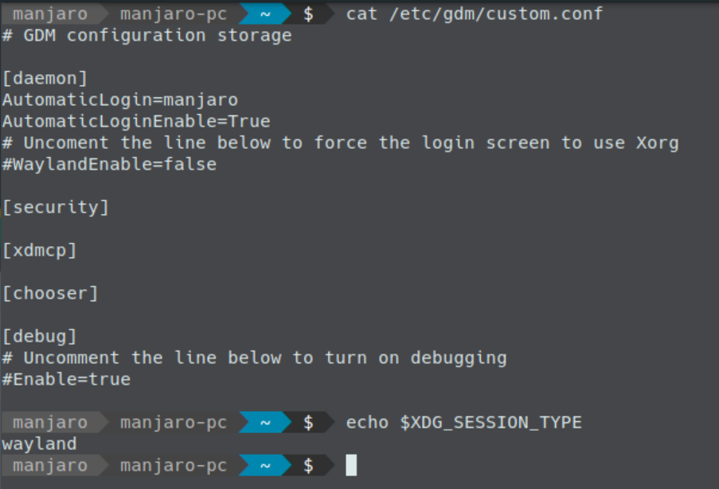
Task: Click the AutomaticLoginEnable=True setting
Action: (136, 122)
